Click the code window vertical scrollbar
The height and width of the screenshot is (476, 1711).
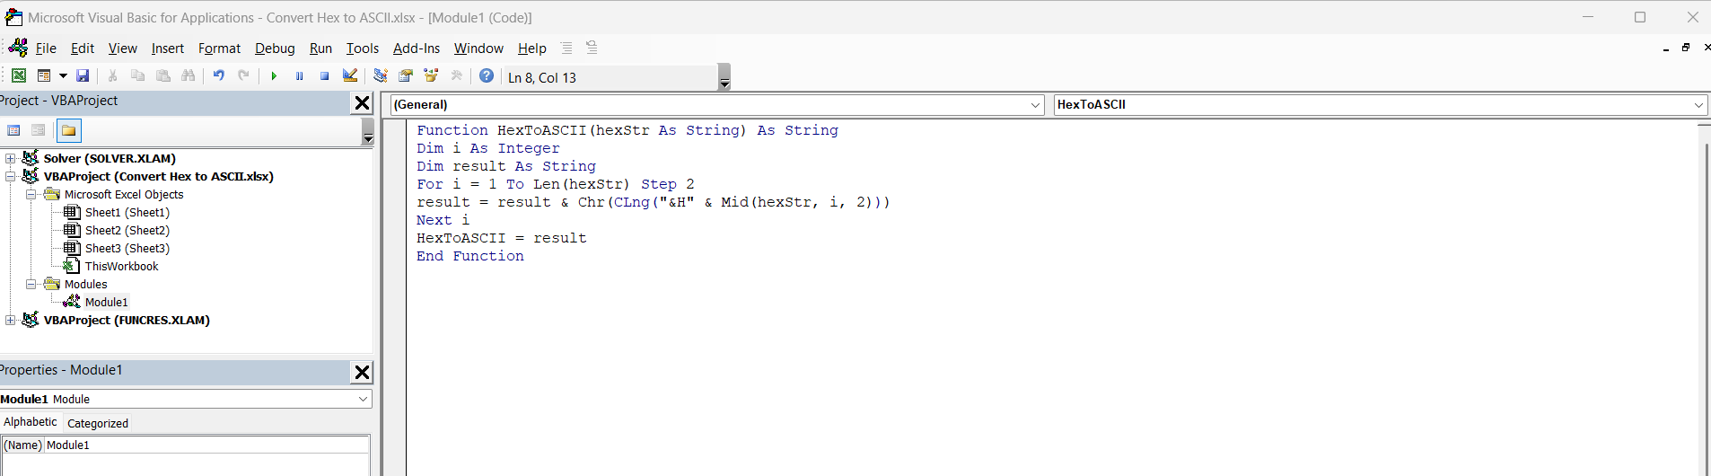[x=1705, y=299]
